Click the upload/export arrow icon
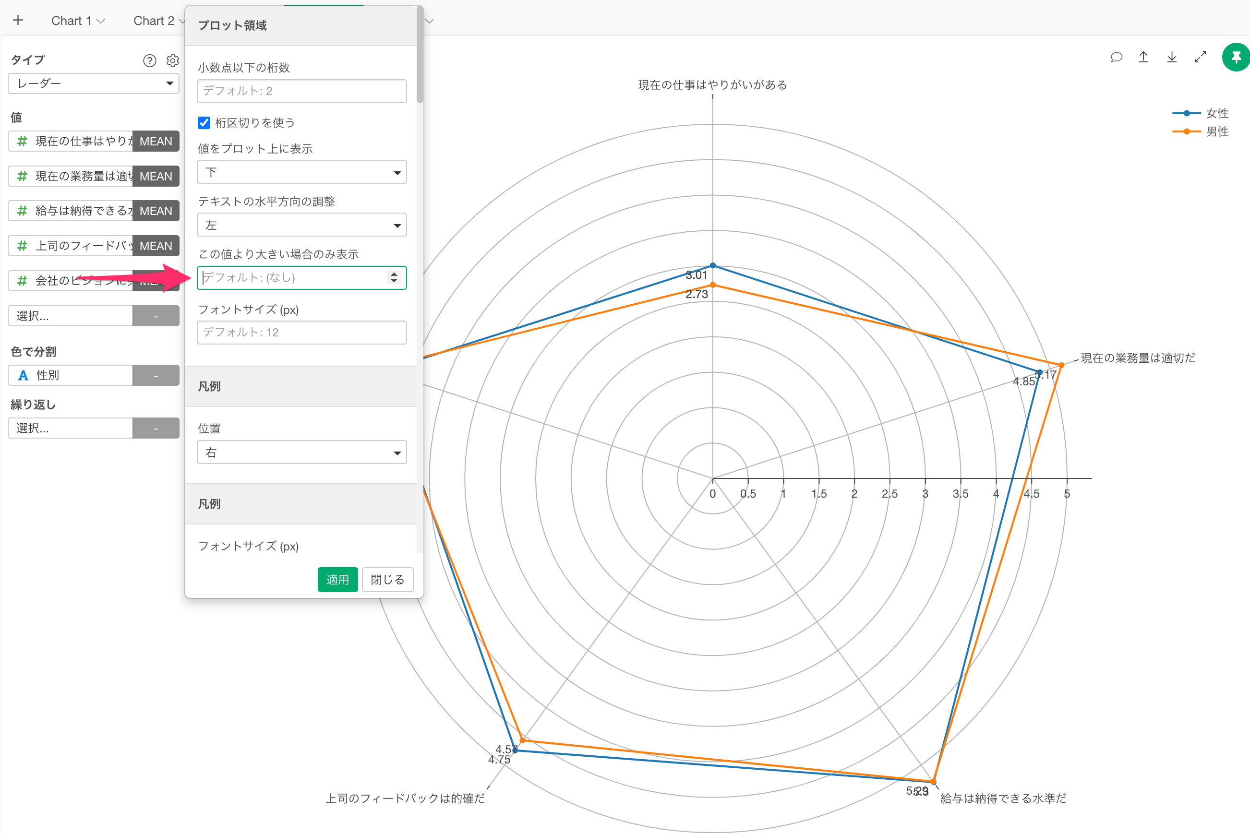1250x834 pixels. (x=1143, y=57)
